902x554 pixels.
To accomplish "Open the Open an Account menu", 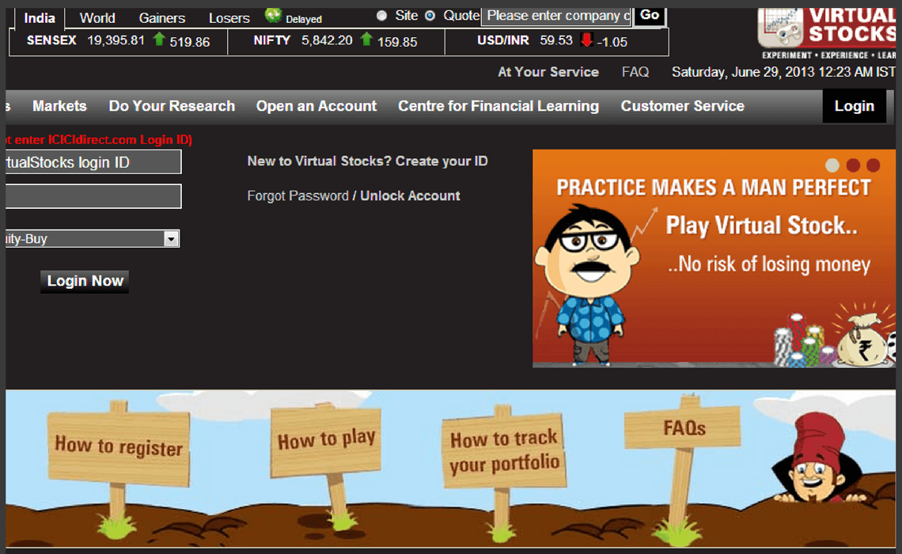I will [x=316, y=106].
